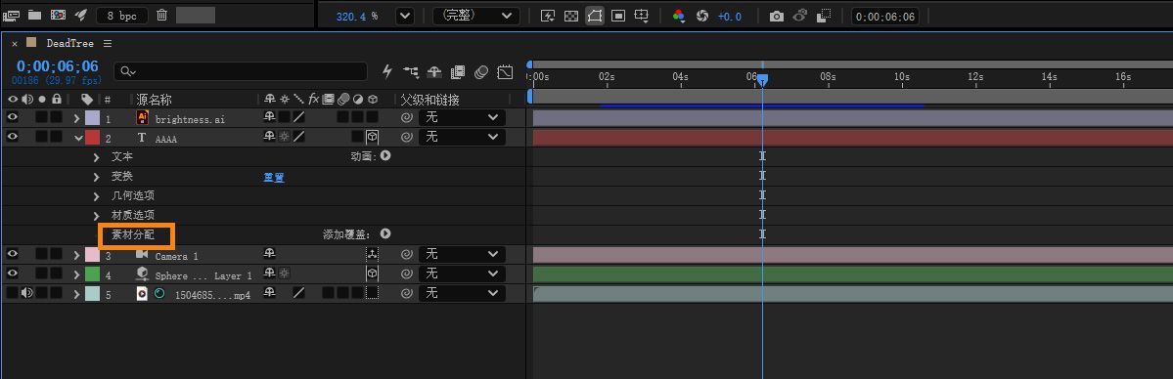1173x379 pixels.
Task: Open the DeadTree panel menu
Action: [x=108, y=43]
